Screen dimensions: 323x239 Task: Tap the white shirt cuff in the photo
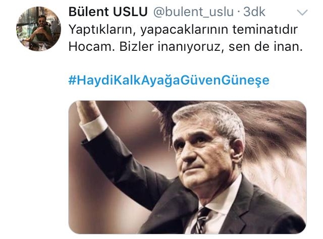click(94, 128)
